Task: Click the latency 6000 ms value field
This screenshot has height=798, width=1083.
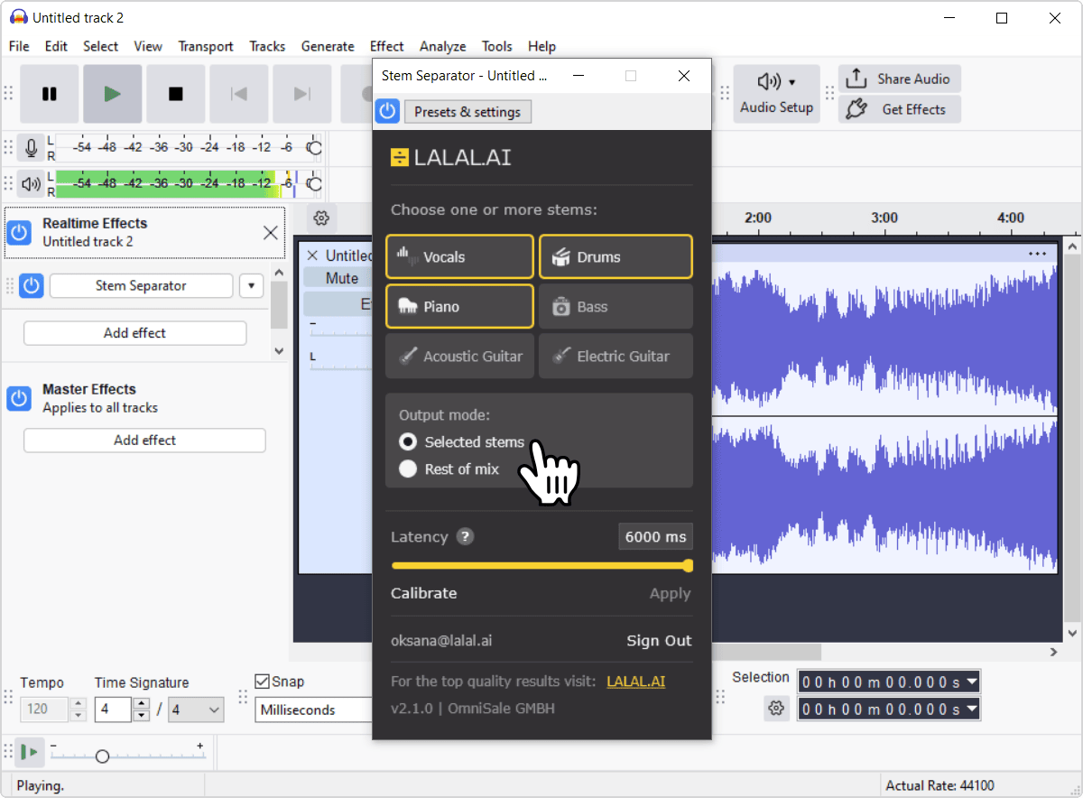Action: 656,537
